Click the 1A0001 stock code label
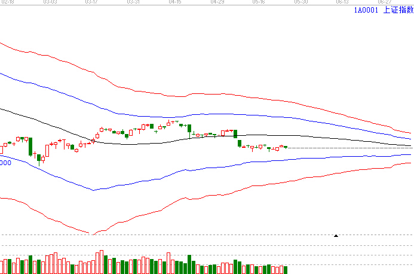 coord(366,10)
